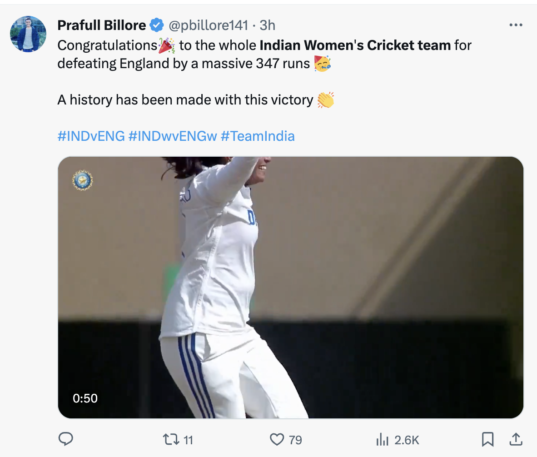Open the #TeamIndia hashtag
Viewport: 537px width, 457px height.
point(258,136)
